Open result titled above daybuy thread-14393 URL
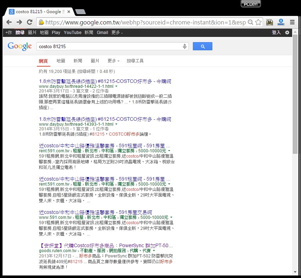This screenshot has height=278, width=301. pos(105,119)
